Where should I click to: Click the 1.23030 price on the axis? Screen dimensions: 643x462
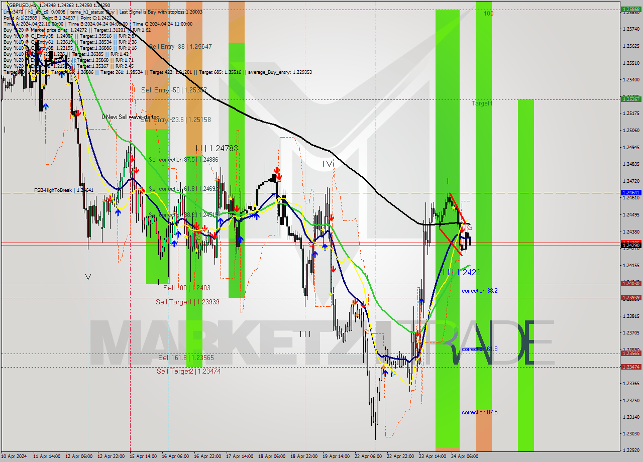[630, 433]
